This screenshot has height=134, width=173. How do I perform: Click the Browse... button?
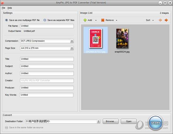[111, 121]
